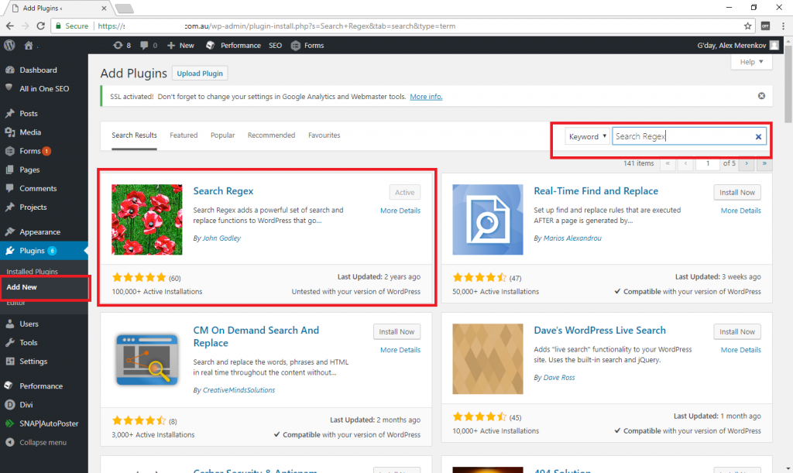Open More Details for Search Regex
The image size is (793, 473).
[400, 210]
